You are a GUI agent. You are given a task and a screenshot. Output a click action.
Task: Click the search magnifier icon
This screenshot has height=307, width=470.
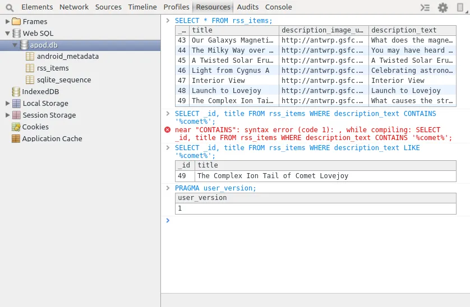[10, 7]
